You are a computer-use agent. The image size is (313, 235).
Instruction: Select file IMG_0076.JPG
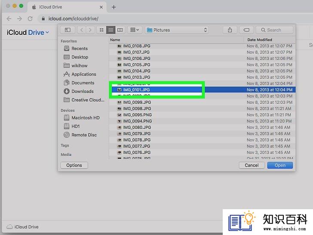pyautogui.click(x=202, y=152)
